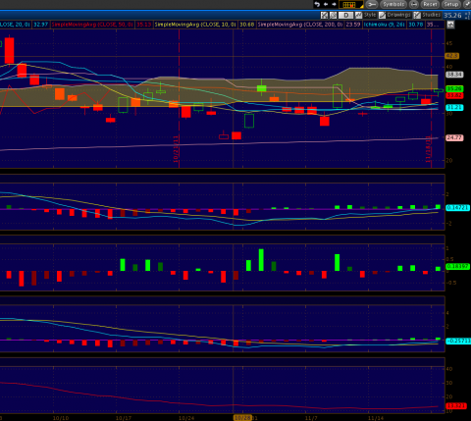Image resolution: width=471 pixels, height=421 pixels.
Task: Click the second chart toolbar icon beside D
Action: 333,15
